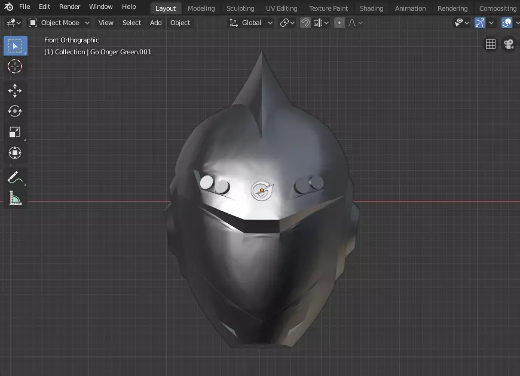520x376 pixels.
Task: Toggle viewport gizmos visibility
Action: (480, 23)
